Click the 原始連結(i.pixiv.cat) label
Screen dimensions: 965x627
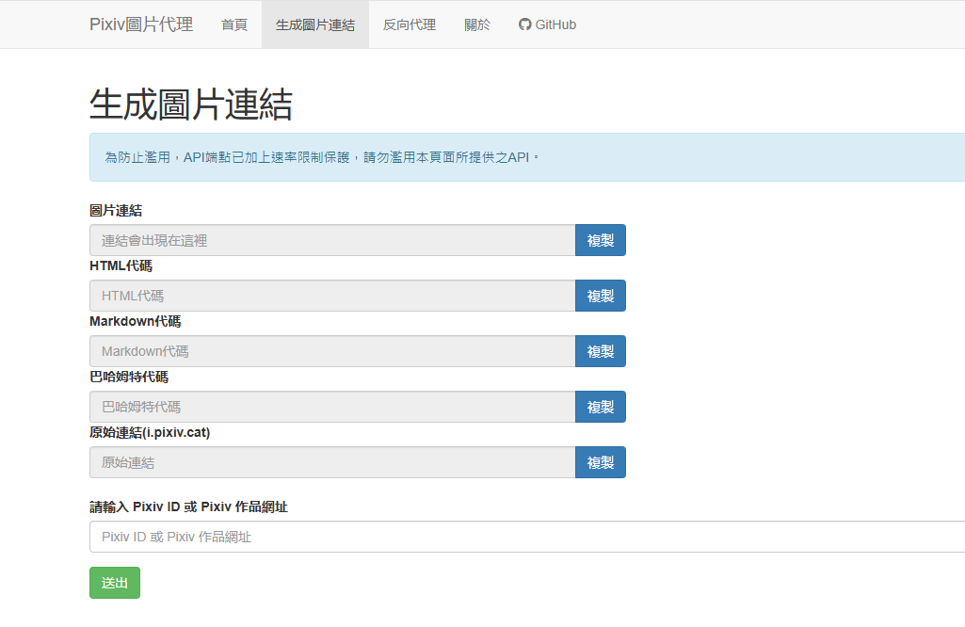[x=150, y=432]
